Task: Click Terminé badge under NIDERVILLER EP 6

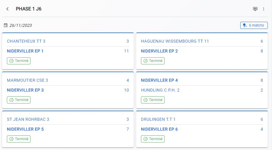Action: click(153, 139)
